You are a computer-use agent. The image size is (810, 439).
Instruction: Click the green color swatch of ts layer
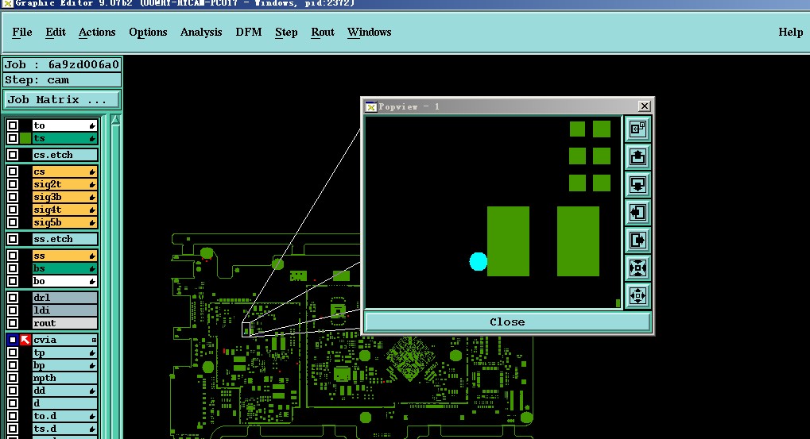(x=25, y=138)
